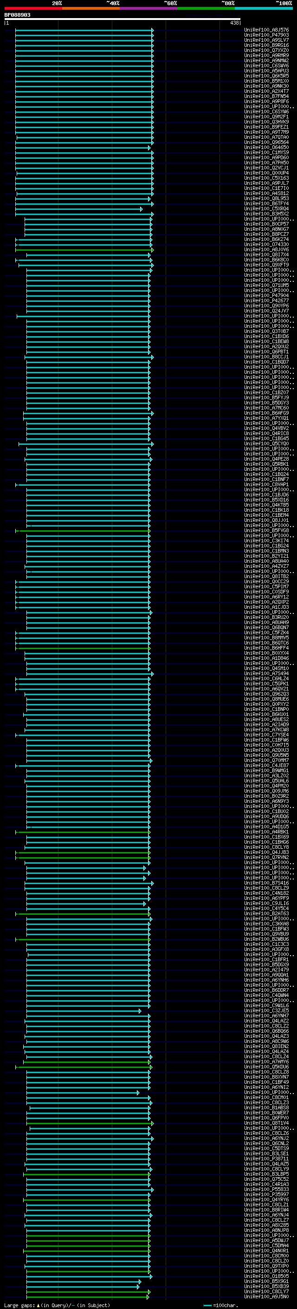297x1309 pixels.
Task: Select hit UniRef100_A7MC60
Action: [266, 408]
